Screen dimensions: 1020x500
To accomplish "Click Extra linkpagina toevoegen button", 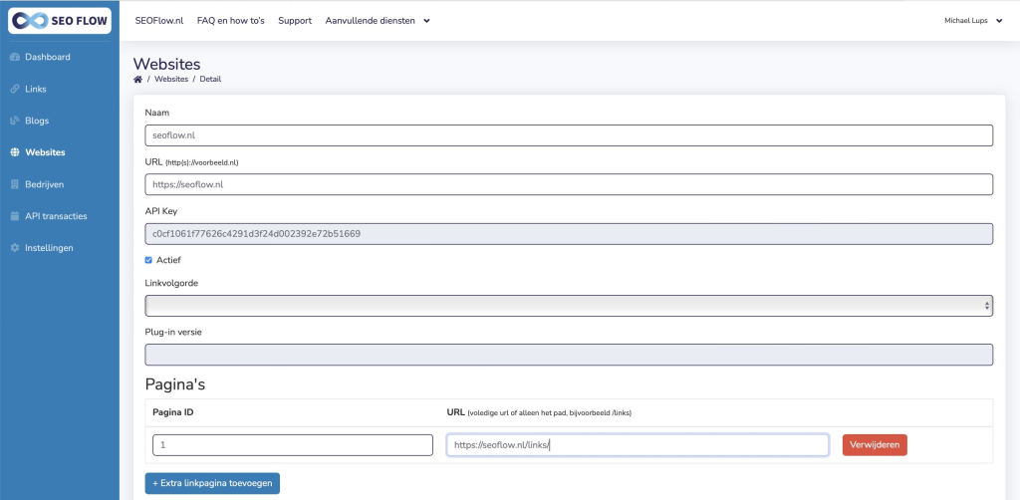I will point(212,483).
